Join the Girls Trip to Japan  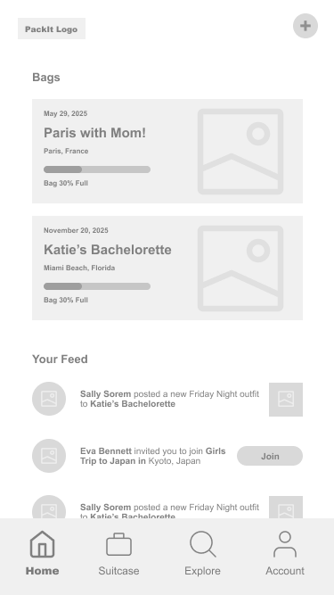pos(270,456)
